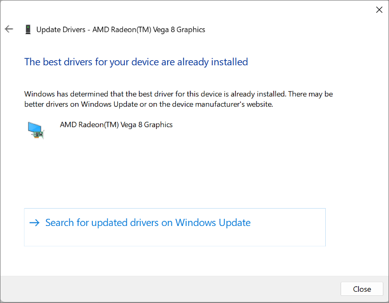Select the AMD Radeon Vega 8 label beside the adapter icon
The height and width of the screenshot is (303, 389).
pos(116,124)
